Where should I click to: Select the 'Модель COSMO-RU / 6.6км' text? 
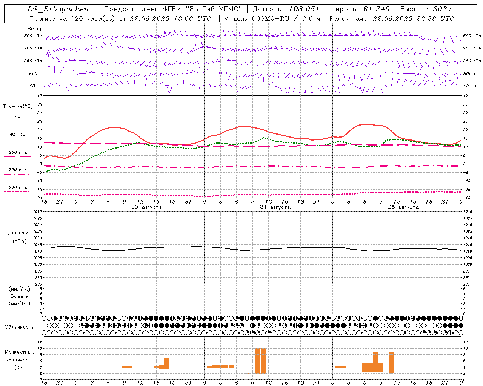pos(272,18)
